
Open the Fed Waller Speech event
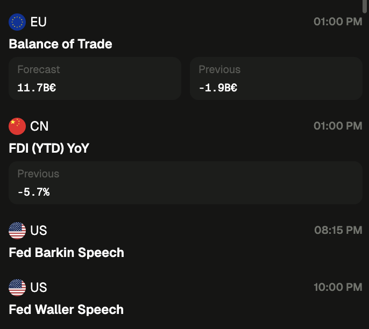[x=67, y=310]
